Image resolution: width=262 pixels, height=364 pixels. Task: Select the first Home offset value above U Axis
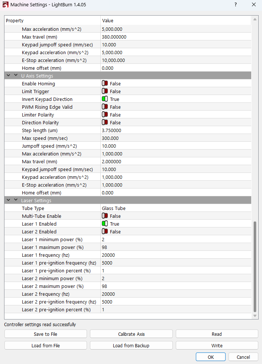[108, 68]
